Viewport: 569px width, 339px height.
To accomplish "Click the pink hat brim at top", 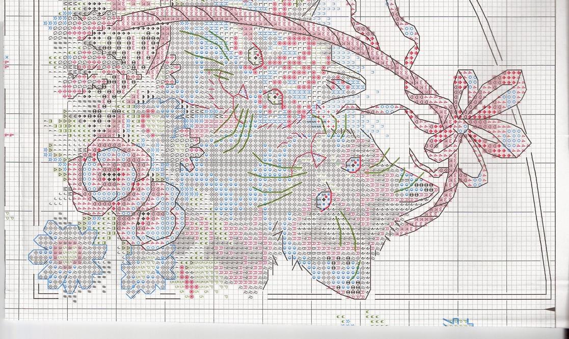I will click(214, 20).
